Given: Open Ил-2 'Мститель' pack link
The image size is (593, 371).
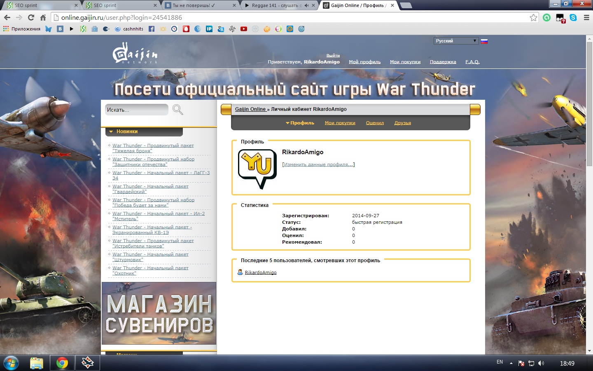Looking at the screenshot, I should 159,216.
